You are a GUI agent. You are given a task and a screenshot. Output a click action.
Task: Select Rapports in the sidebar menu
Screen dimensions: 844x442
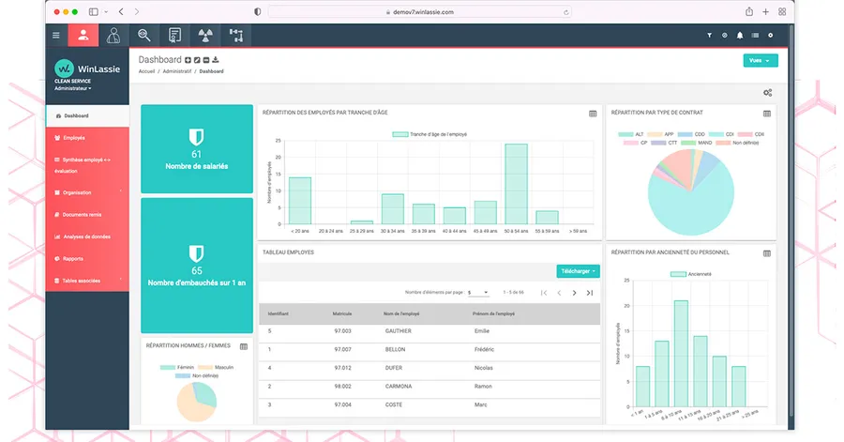(x=73, y=259)
